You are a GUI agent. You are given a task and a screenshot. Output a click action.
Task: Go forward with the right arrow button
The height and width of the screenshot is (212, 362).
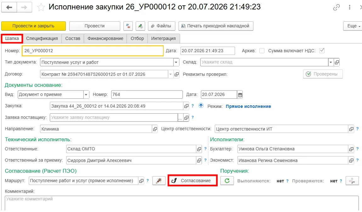[x=24, y=7]
